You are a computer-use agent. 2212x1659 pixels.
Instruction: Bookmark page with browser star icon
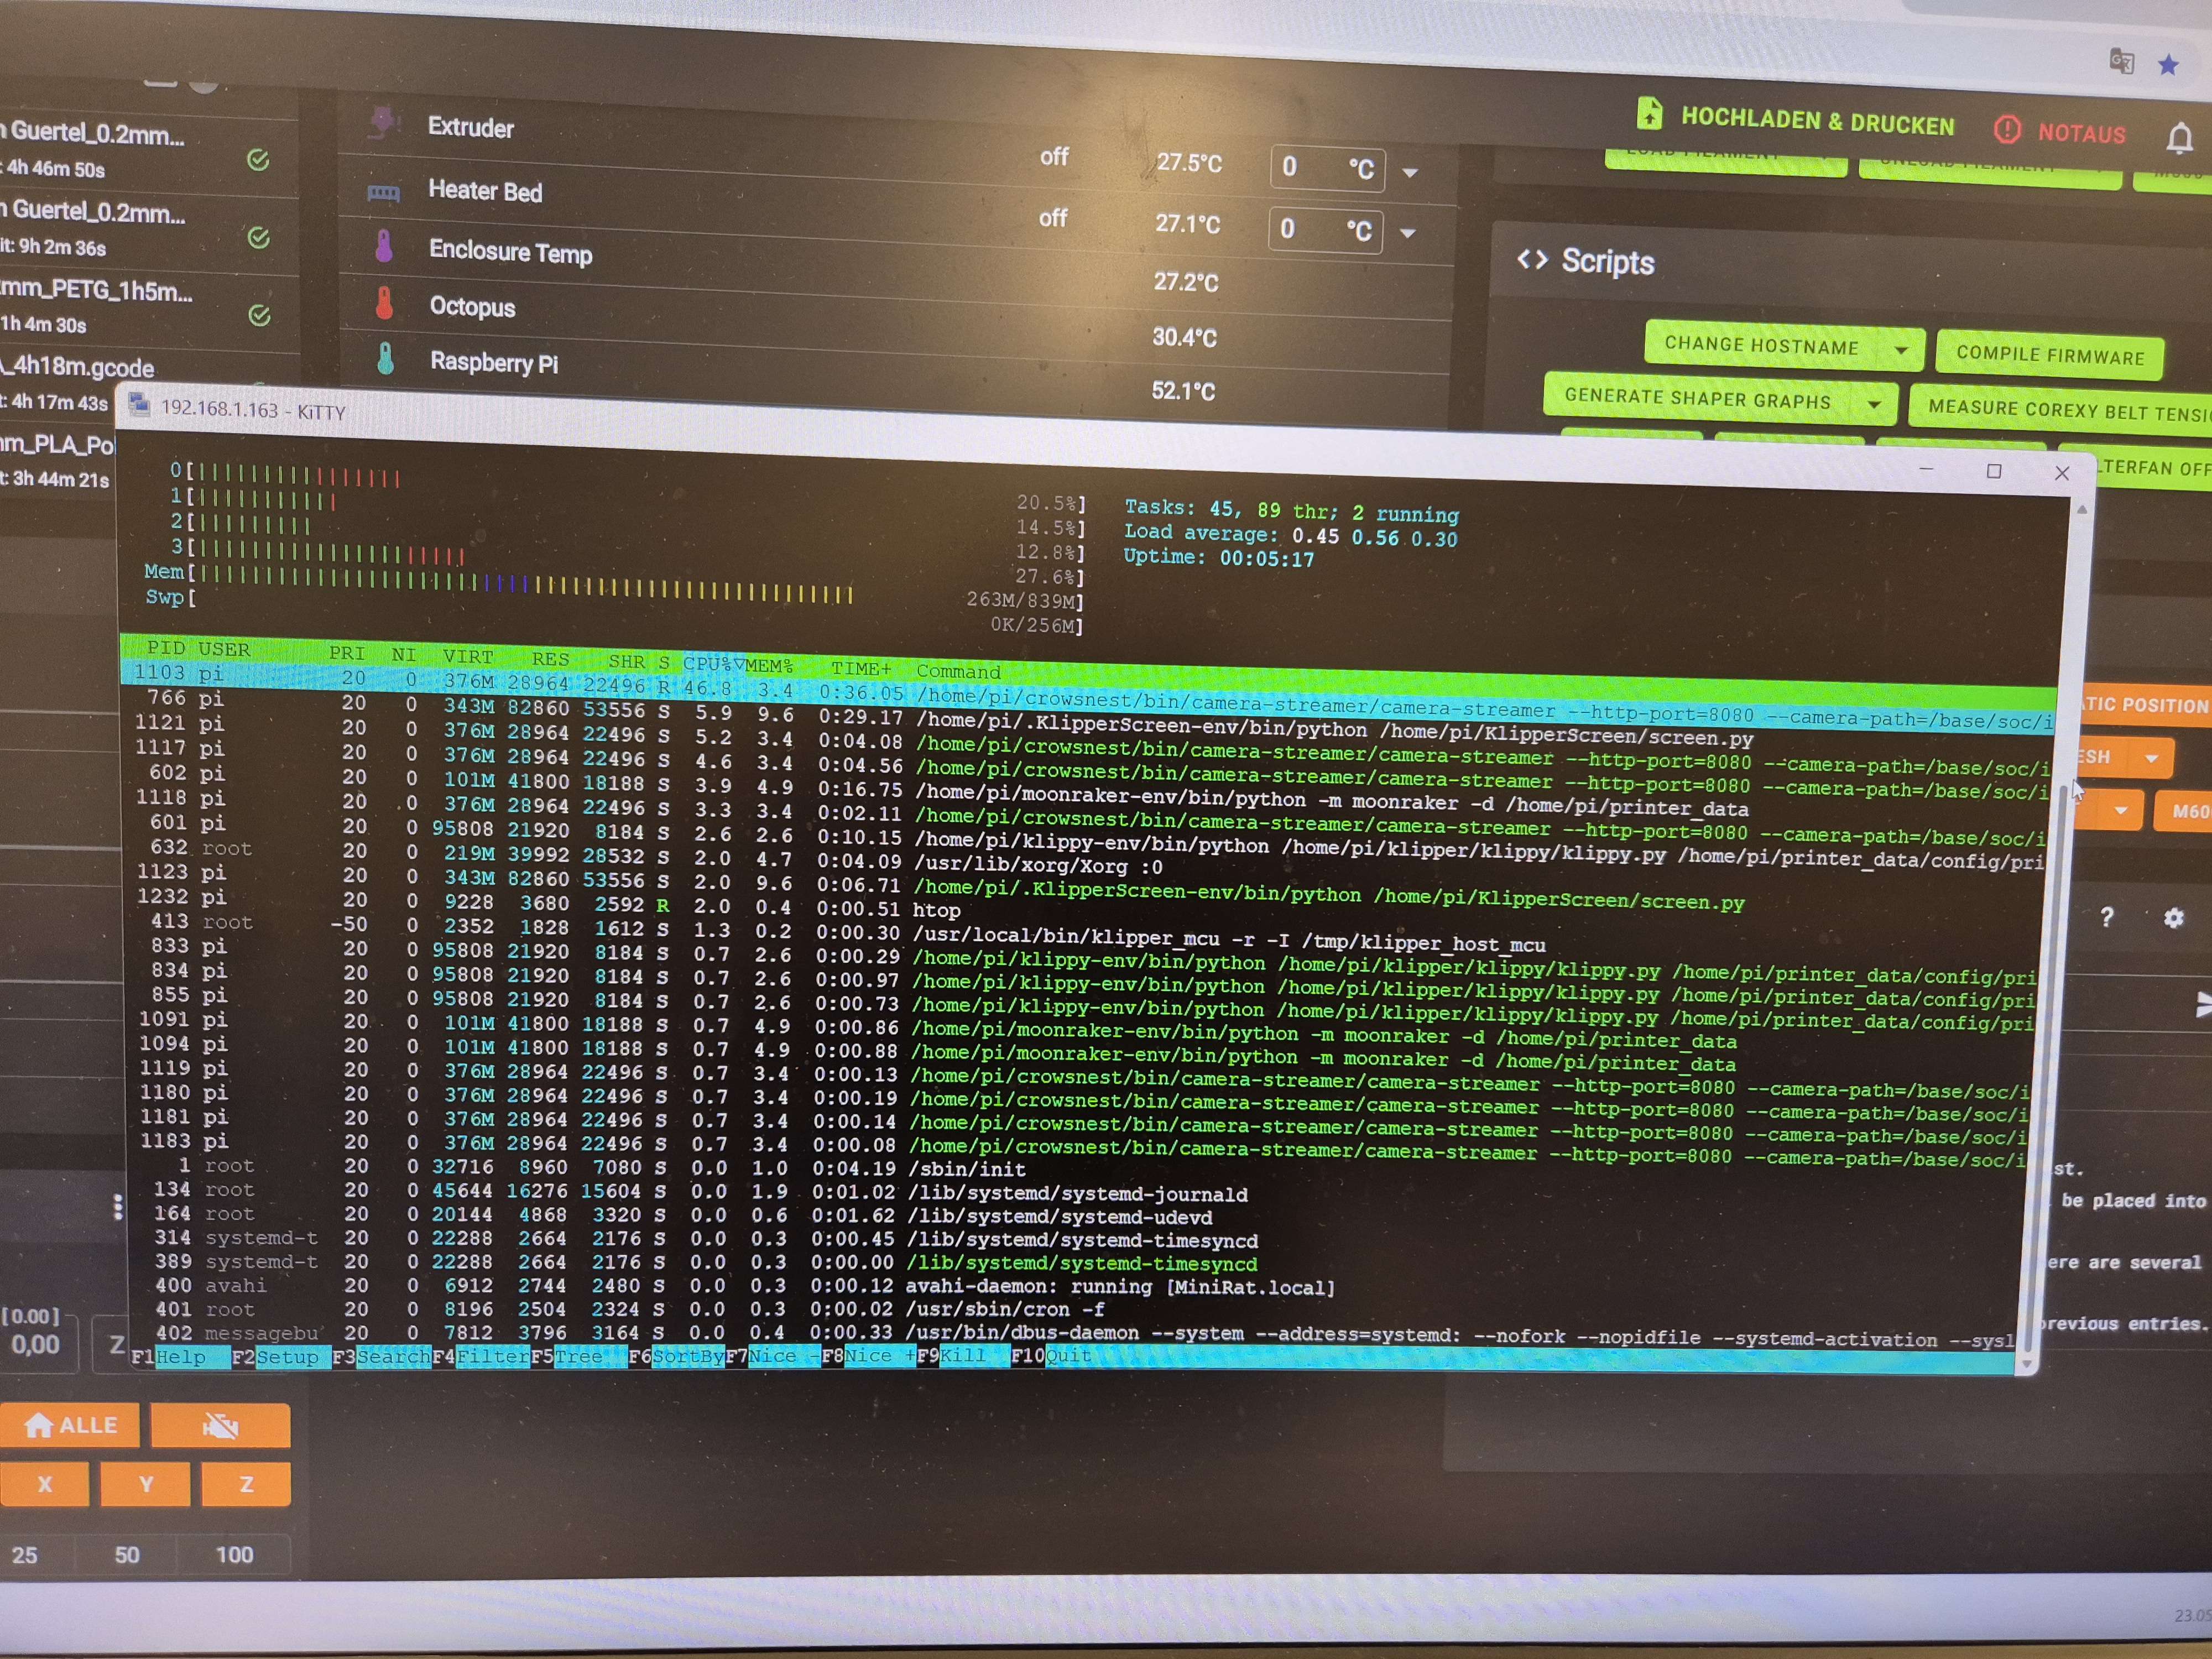coord(2168,66)
